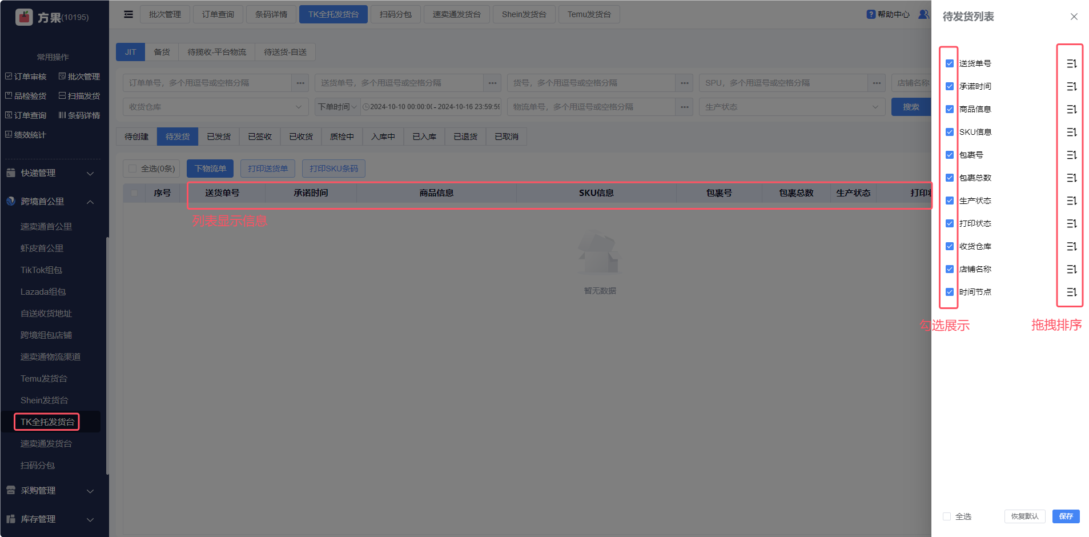Select the 备货 tab
1089x537 pixels.
(162, 52)
